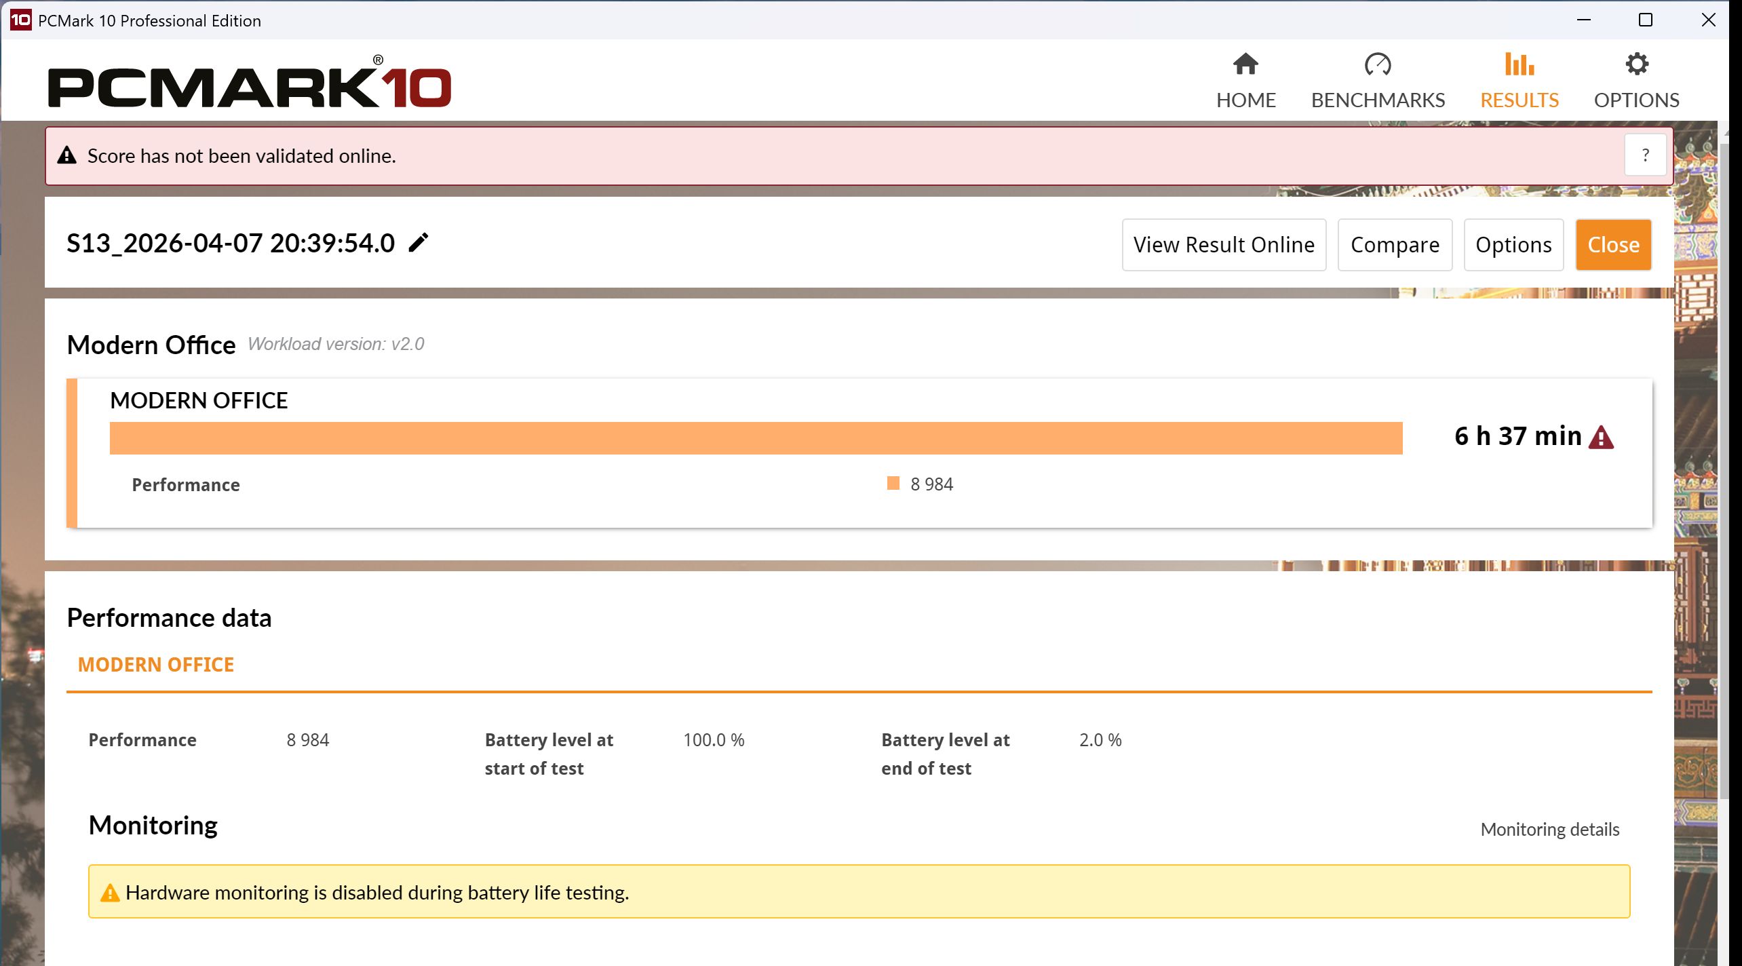
Task: Open Options gear icon
Action: pyautogui.click(x=1636, y=64)
